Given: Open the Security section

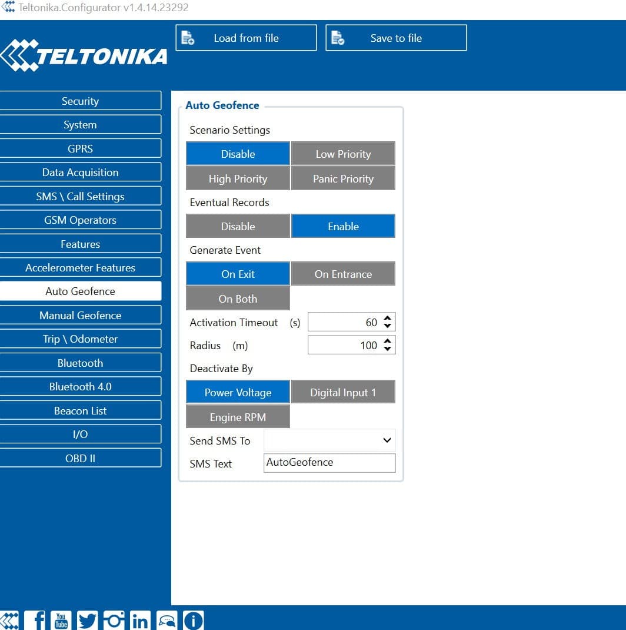Looking at the screenshot, I should pos(80,101).
